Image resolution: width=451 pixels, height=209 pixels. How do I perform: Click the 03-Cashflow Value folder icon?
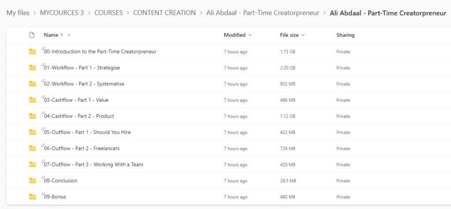(33, 100)
